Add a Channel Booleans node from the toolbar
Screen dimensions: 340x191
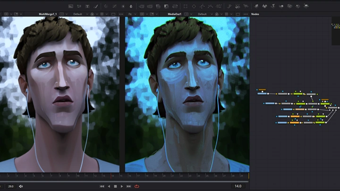tap(150, 6)
